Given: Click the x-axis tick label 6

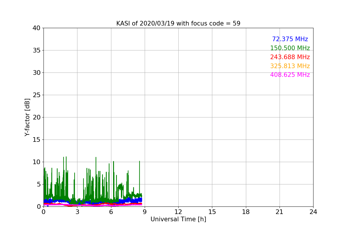Looking at the screenshot, I should [x=111, y=212].
